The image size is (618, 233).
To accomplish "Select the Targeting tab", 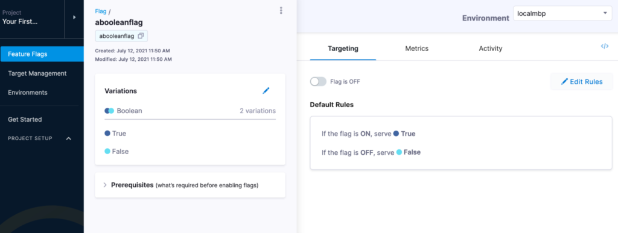I will click(x=343, y=49).
